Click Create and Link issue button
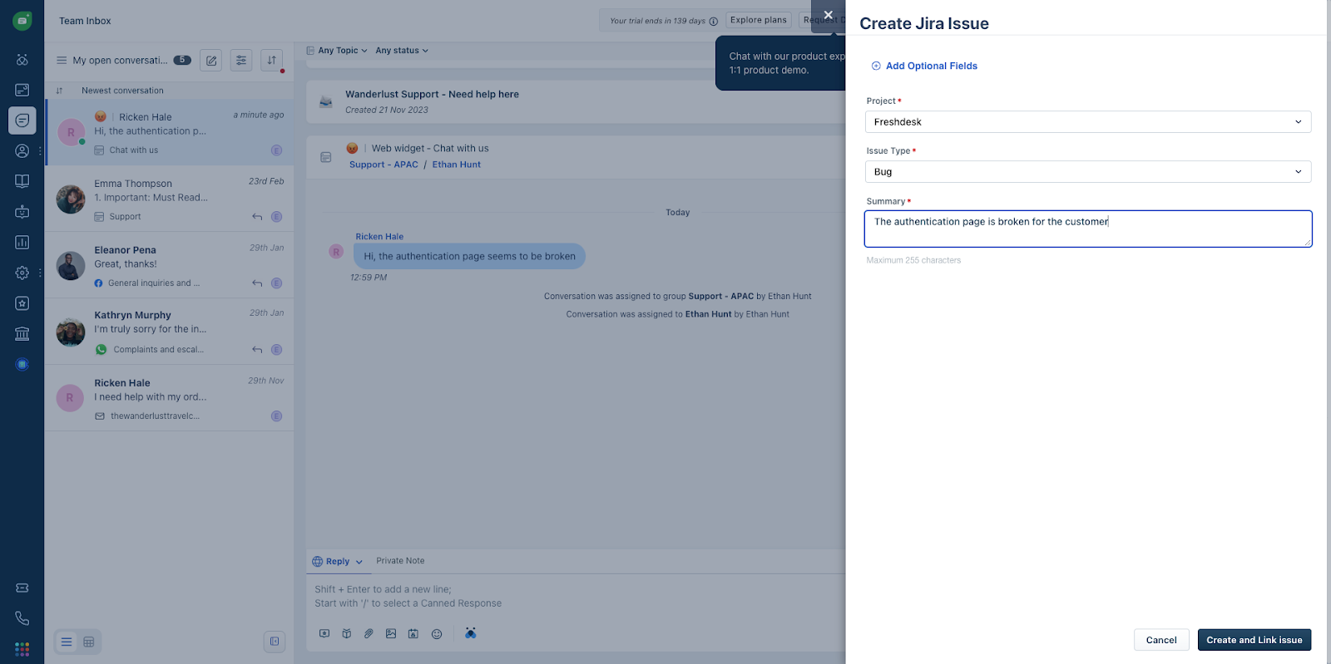Screen dimensions: 1331x664 [1254, 640]
